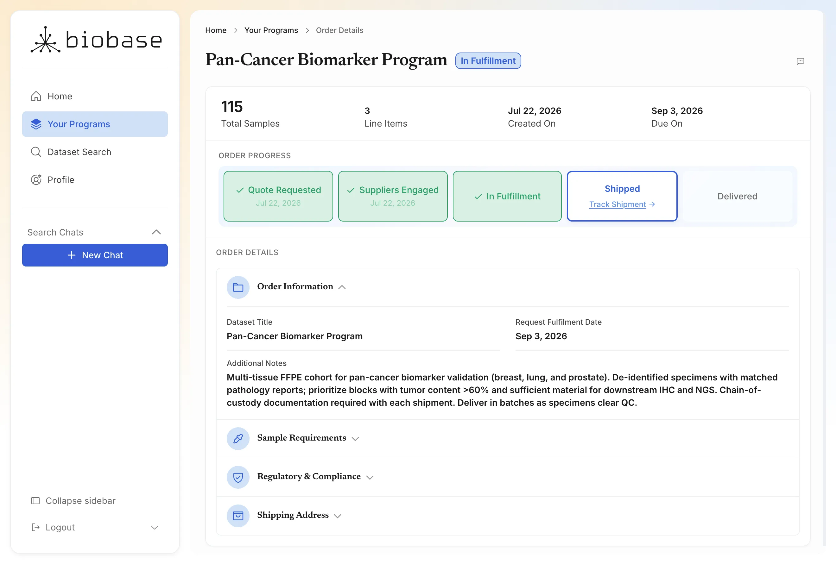Open the Logout dropdown chevron
The image size is (836, 564).
155,527
